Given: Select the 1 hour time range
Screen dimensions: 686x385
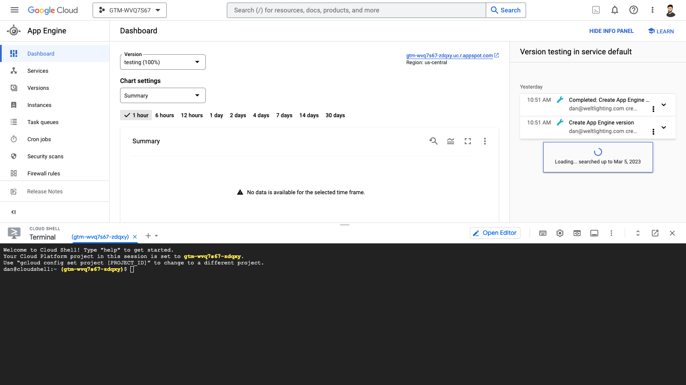Looking at the screenshot, I should tap(136, 115).
